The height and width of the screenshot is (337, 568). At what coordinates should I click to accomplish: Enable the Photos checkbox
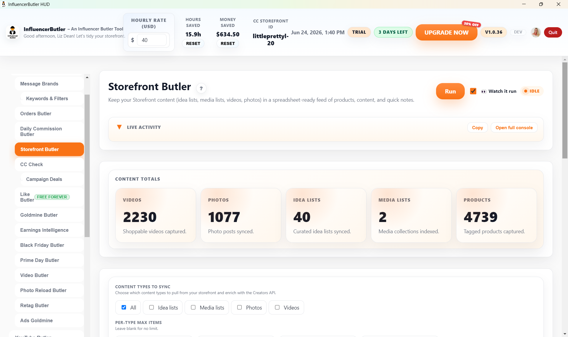(x=240, y=307)
